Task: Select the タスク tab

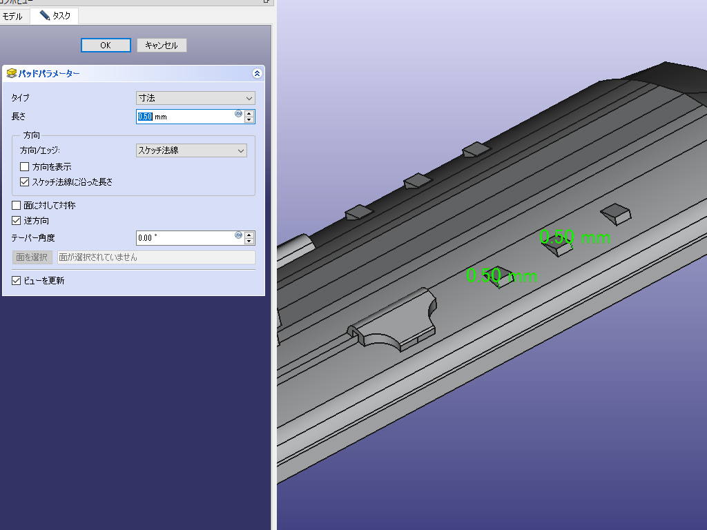Action: pos(55,16)
